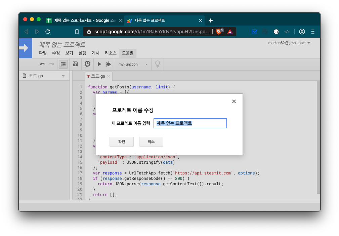Image resolution: width=339 pixels, height=236 pixels.
Task: Run the selected function play icon
Action: (99, 64)
